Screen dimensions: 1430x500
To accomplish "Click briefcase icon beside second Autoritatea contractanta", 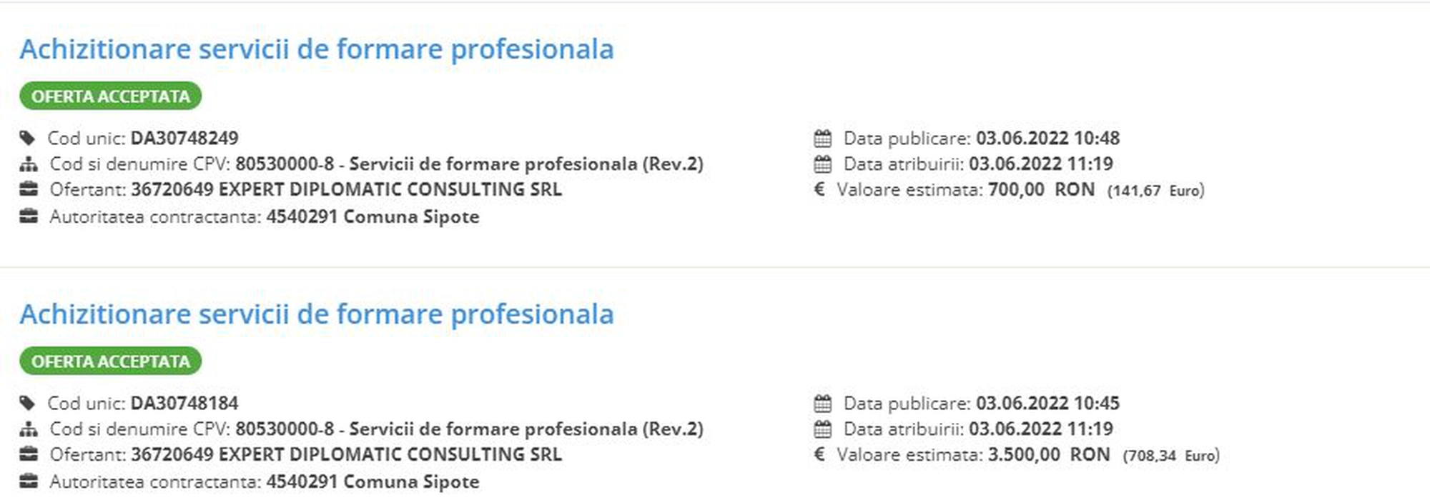I will [29, 481].
